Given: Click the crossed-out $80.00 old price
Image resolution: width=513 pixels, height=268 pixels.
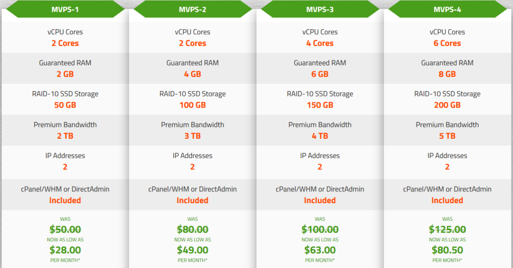Looking at the screenshot, I should (x=193, y=229).
